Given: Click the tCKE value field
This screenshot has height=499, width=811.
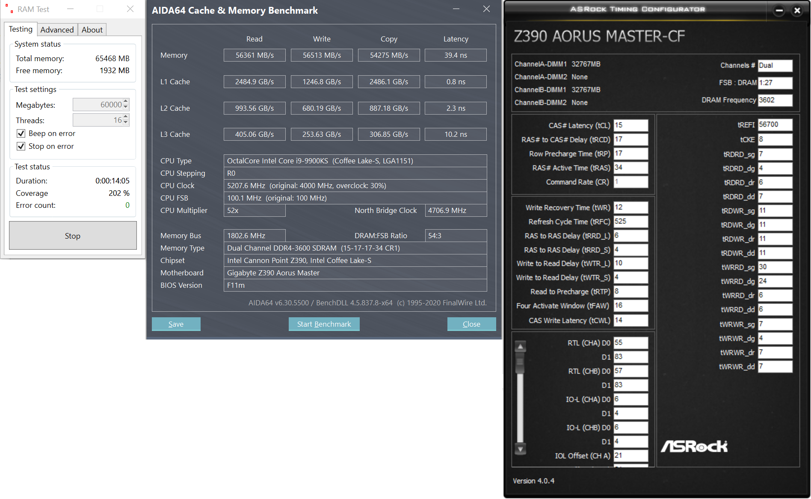Looking at the screenshot, I should [775, 139].
